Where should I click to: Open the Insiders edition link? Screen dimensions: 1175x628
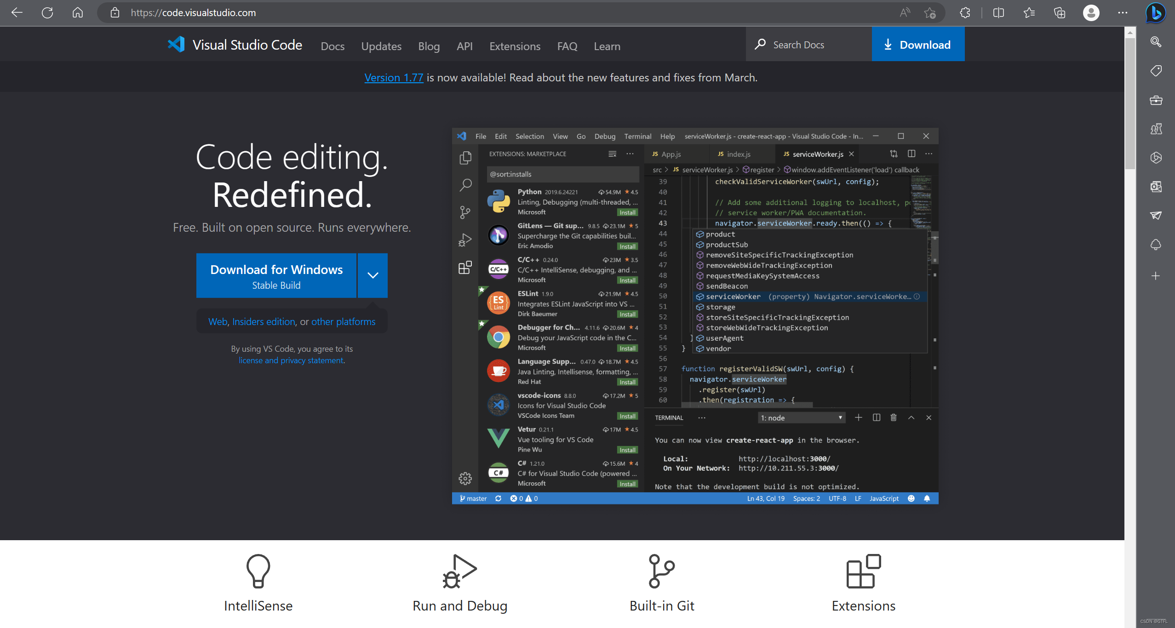[264, 322]
